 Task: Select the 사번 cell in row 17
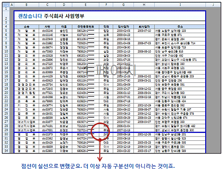[x=47, y=81]
